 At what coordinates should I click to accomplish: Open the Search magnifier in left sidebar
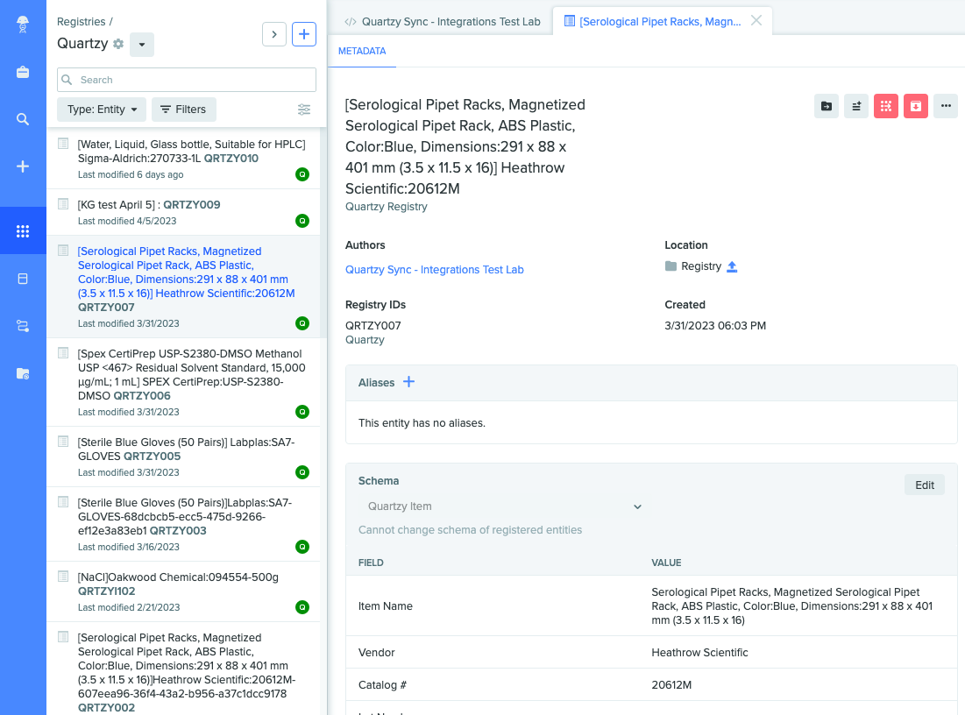click(x=23, y=119)
